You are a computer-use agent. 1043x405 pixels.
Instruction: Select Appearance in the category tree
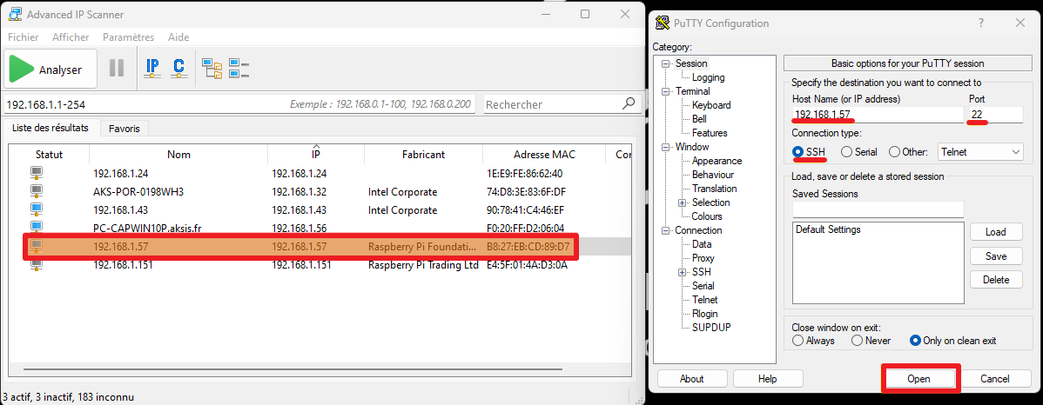tap(717, 161)
